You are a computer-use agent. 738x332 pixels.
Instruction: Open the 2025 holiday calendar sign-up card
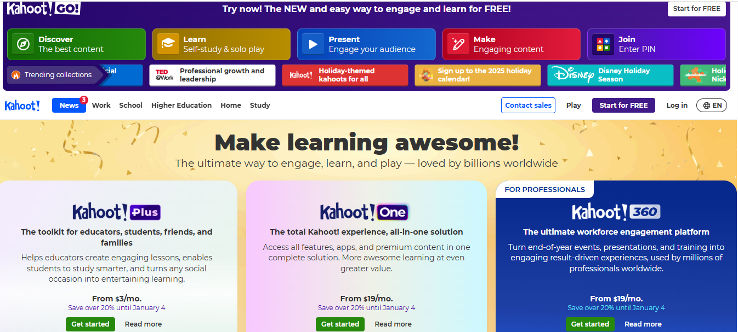point(478,75)
